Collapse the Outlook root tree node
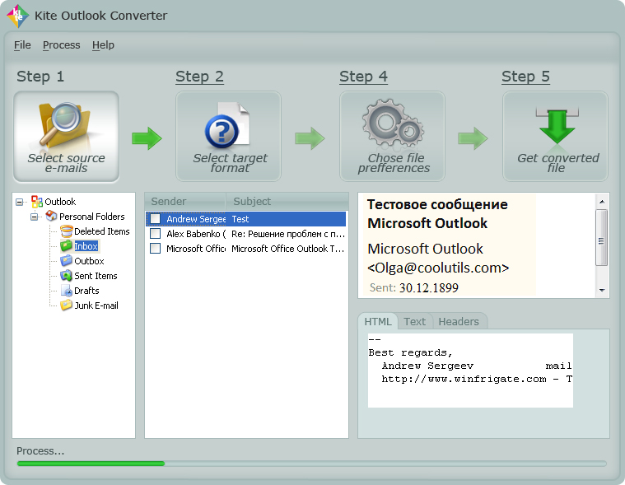Screen dimensions: 625x485 pyautogui.click(x=21, y=202)
